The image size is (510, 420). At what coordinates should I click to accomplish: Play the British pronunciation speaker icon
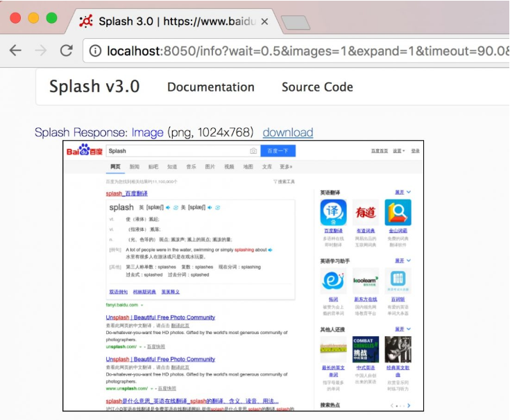[168, 207]
